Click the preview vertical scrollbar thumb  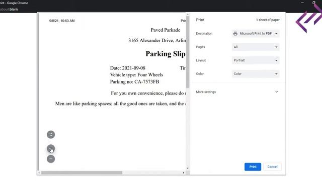click(x=188, y=52)
